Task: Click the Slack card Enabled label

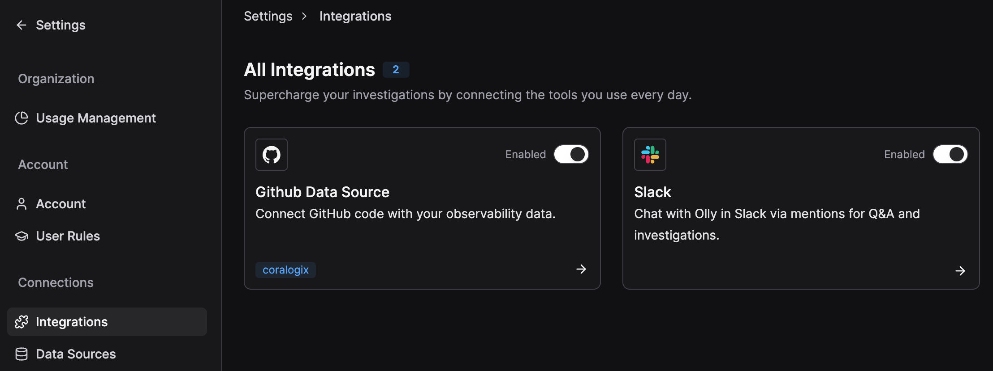Action: pos(904,155)
